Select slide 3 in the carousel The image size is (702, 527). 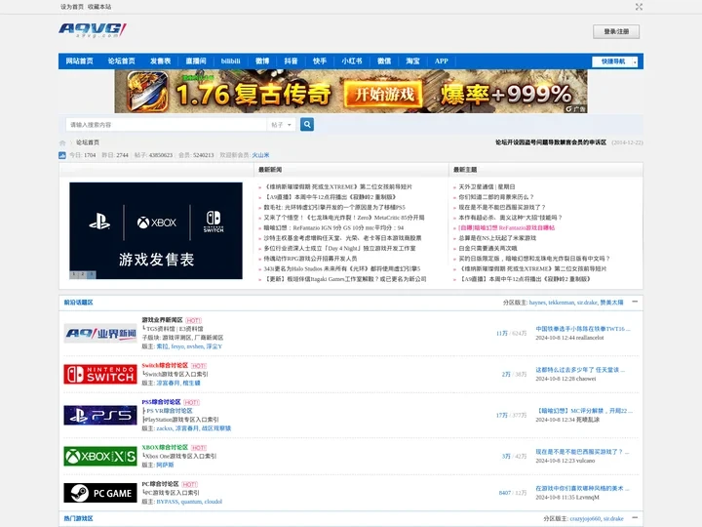pos(92,274)
